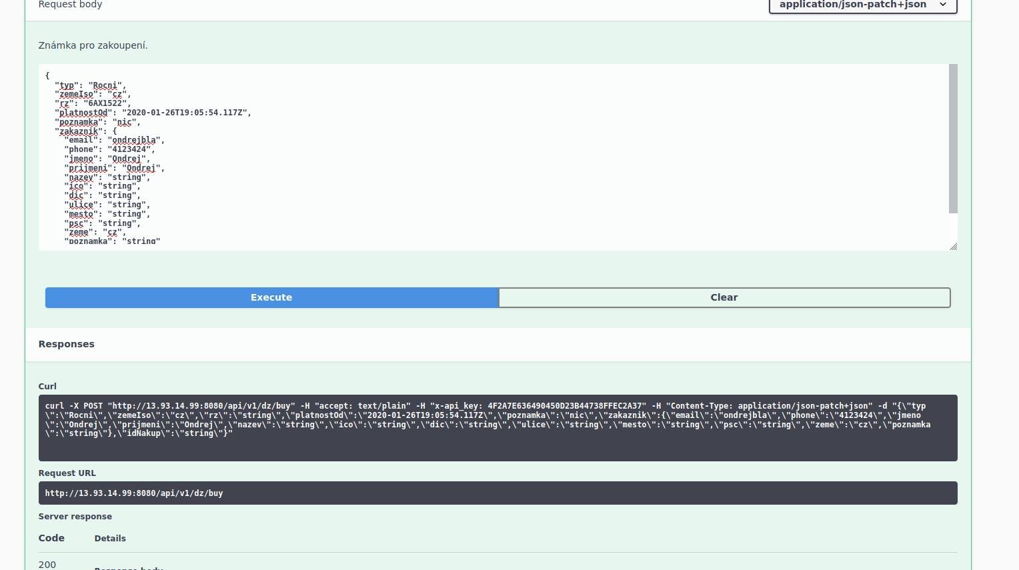Click the "dic": "string" line
The height and width of the screenshot is (570, 1019).
(x=102, y=195)
